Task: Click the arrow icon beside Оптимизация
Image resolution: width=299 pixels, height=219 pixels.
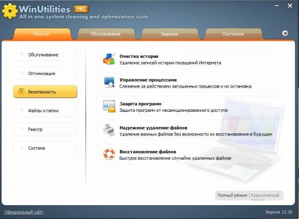Action: 21,73
